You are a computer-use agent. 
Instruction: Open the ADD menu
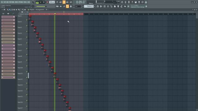tap(7, 2)
